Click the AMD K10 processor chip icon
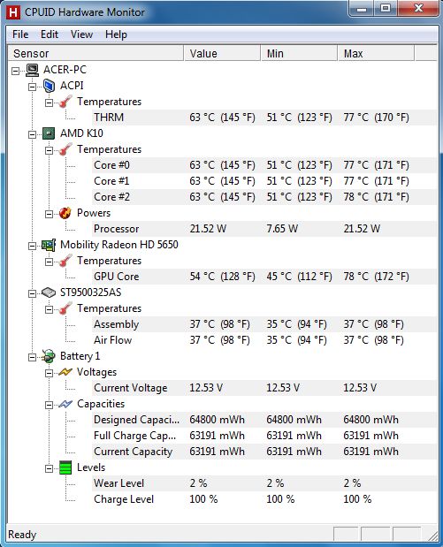Viewport: 443px width, 547px height. click(x=49, y=133)
